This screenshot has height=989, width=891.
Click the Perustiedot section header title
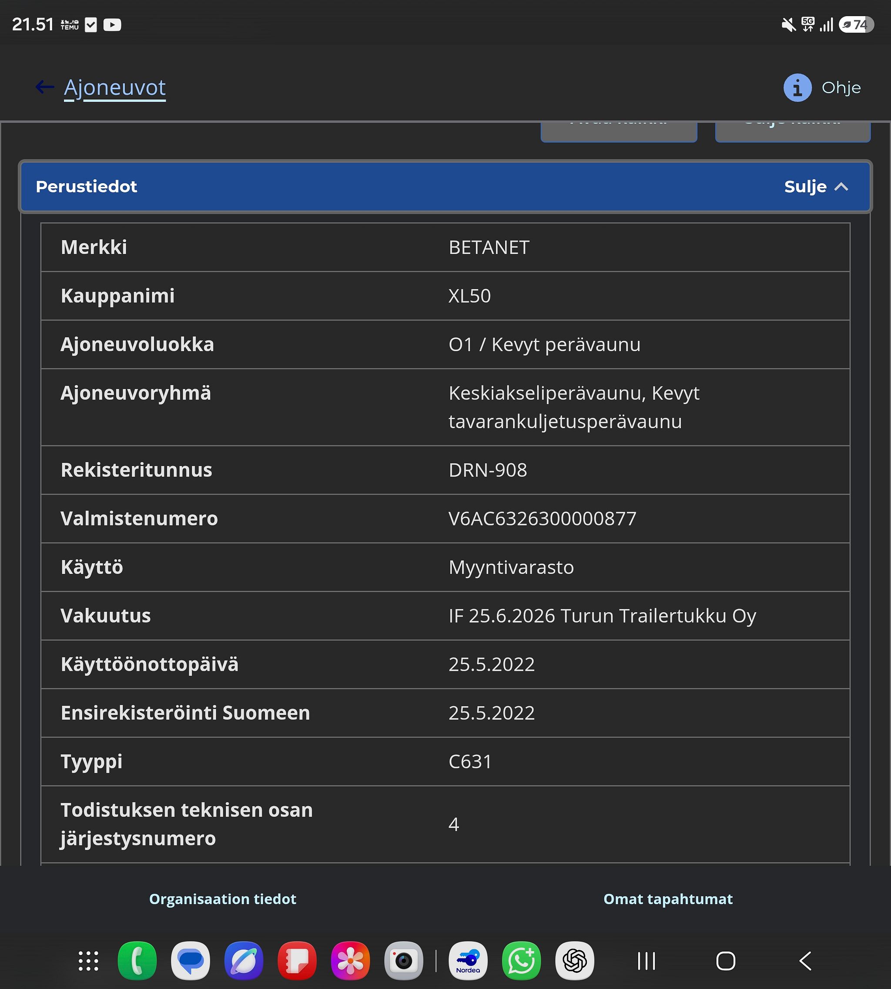[x=86, y=187]
